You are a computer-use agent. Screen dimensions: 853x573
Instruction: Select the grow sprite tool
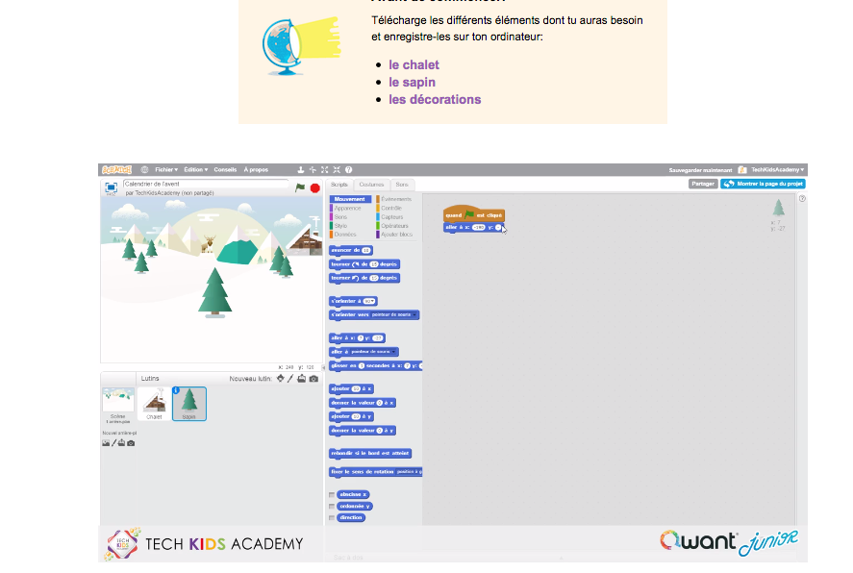tap(325, 169)
